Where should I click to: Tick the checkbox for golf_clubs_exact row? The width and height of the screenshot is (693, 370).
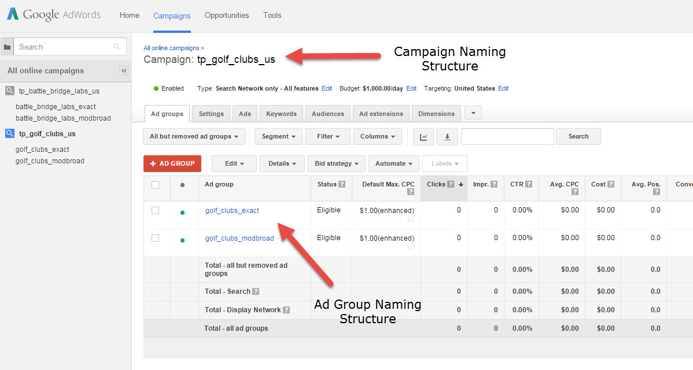[155, 211]
